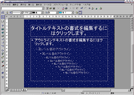Open the Stylist icon
134x95 pixels.
pos(93,8)
